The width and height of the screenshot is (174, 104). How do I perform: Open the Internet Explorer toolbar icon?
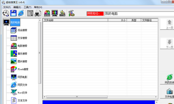[21, 13]
